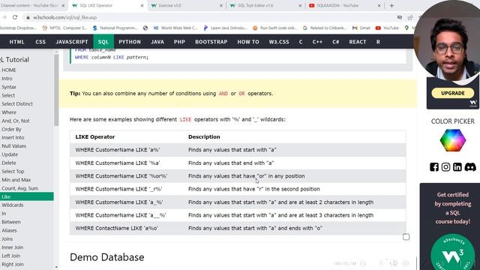Close the SQLKAADDA YouTube tab

coord(379,5)
